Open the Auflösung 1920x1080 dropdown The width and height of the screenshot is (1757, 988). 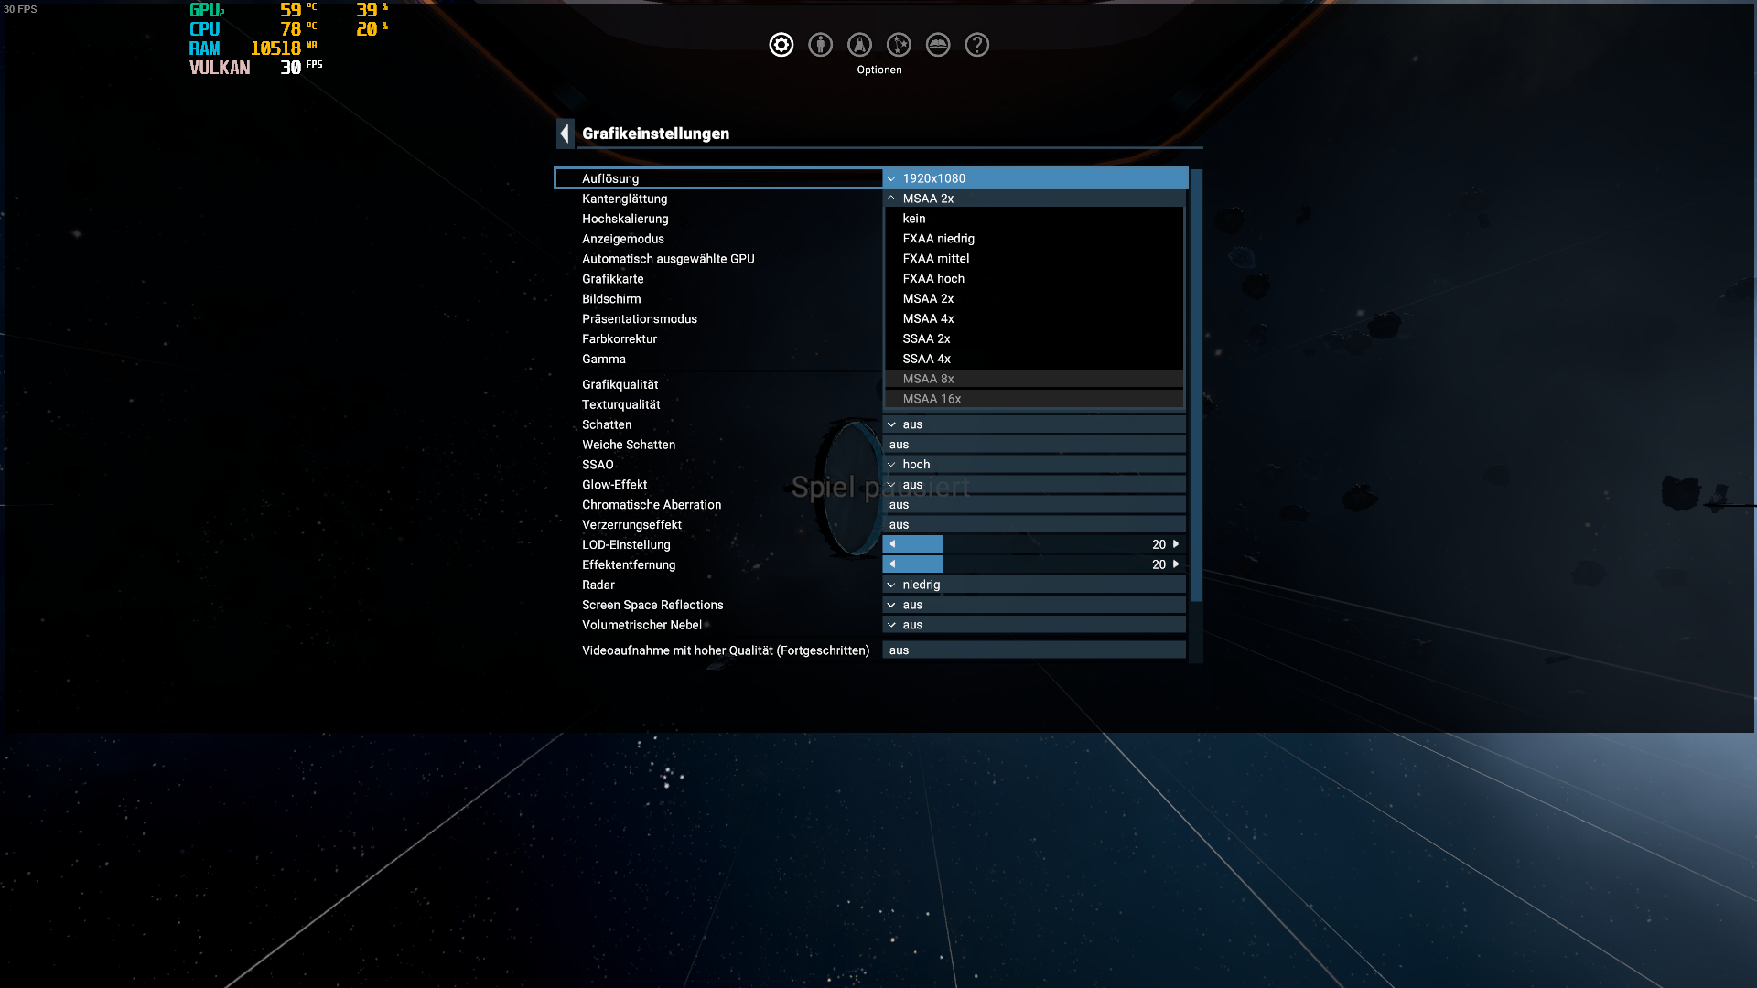[1034, 178]
